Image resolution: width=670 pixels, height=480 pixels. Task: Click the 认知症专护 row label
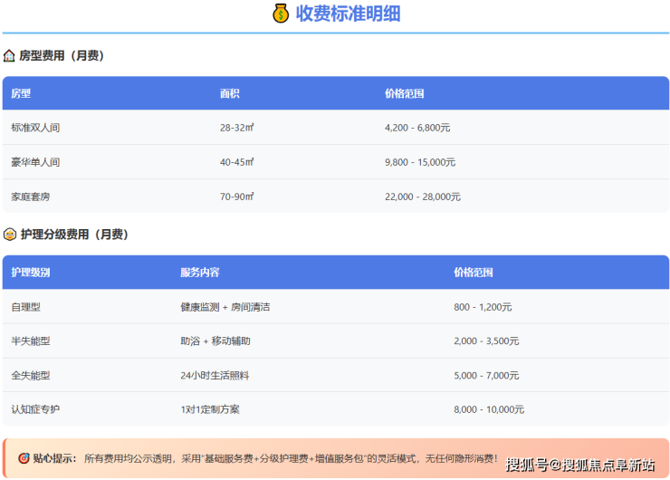pos(35,409)
